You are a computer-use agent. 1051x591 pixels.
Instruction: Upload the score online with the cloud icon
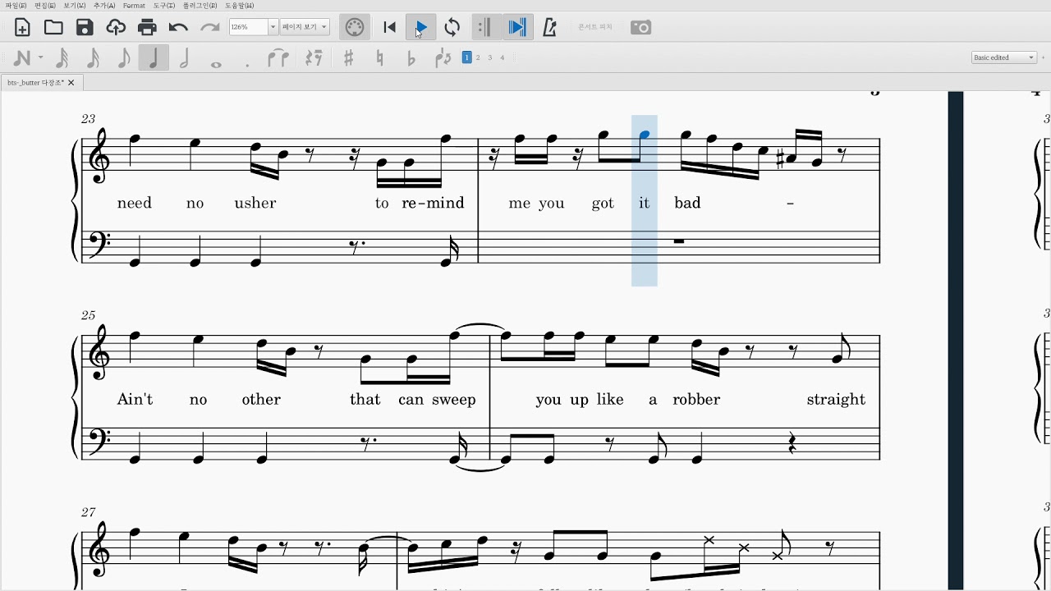tap(116, 27)
